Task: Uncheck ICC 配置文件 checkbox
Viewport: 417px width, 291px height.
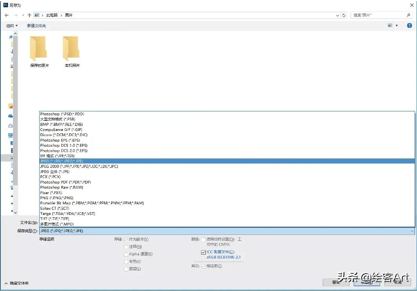Action: (x=203, y=252)
